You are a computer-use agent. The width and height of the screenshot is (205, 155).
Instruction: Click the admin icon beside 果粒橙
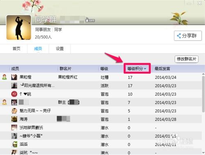pos(5,77)
